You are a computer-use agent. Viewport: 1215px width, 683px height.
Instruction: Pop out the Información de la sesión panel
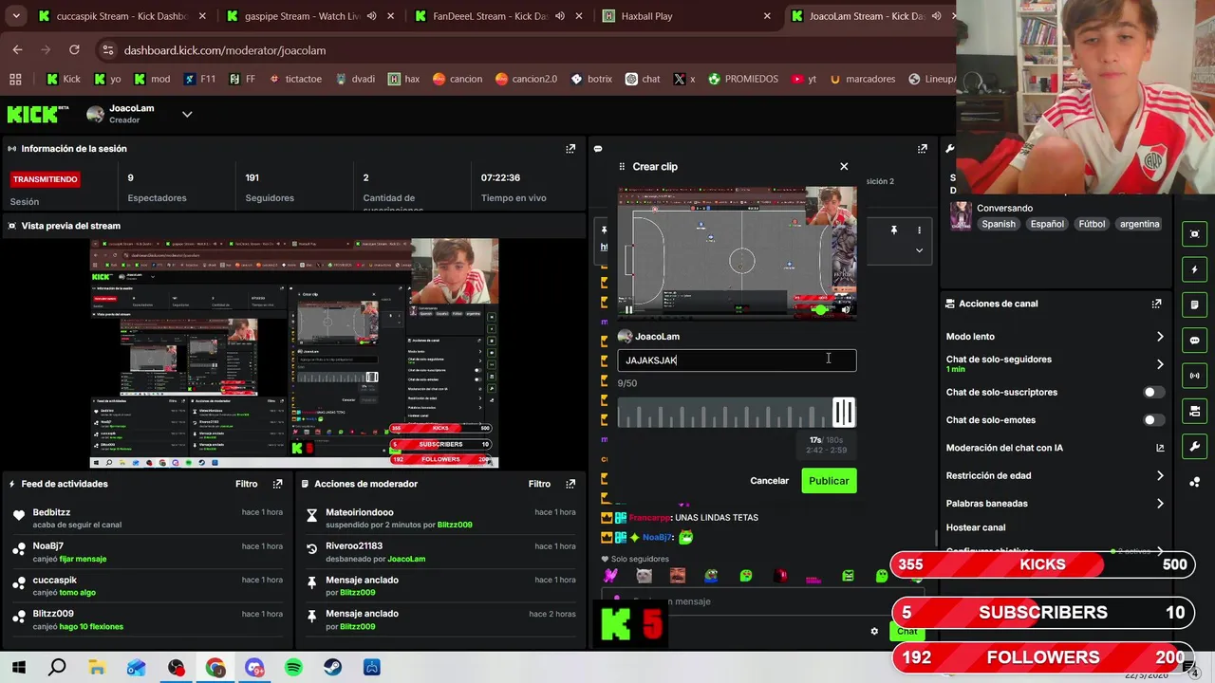[x=570, y=149]
